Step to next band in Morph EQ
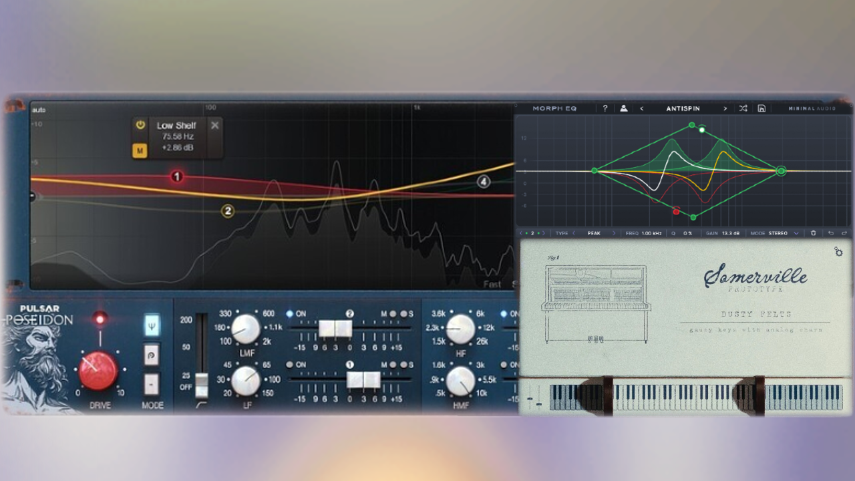This screenshot has height=481, width=855. click(544, 233)
